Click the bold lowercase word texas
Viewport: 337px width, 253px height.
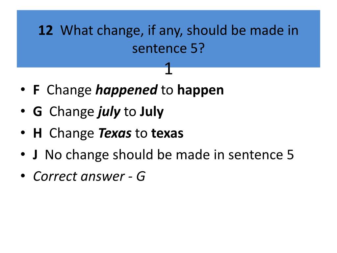click(x=168, y=133)
